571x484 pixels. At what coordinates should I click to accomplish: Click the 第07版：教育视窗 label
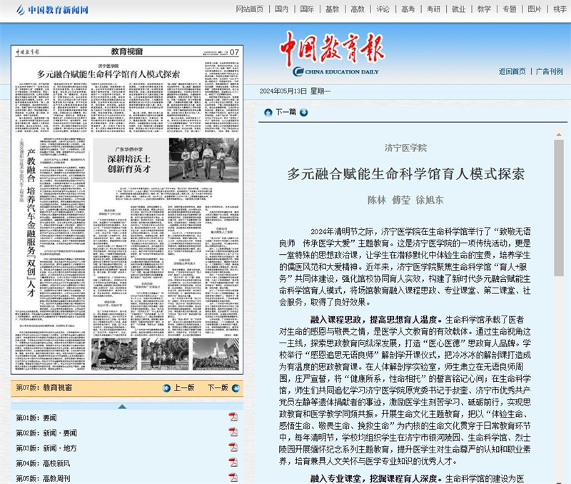click(44, 388)
